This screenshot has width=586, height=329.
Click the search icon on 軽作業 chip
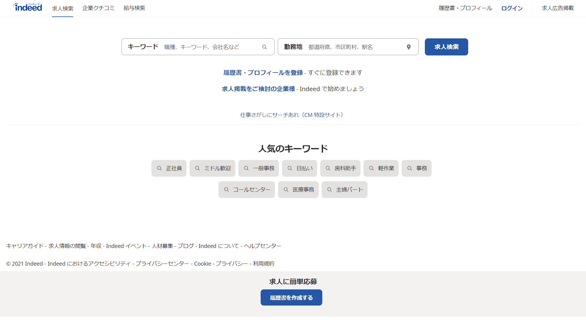click(x=371, y=168)
